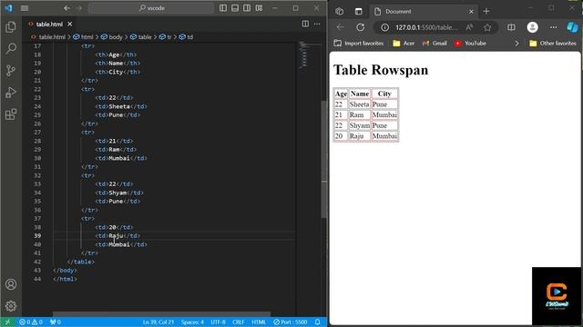This screenshot has height=327, width=583.
Task: Go forward in VS Code navigation
Action: pos(79,8)
